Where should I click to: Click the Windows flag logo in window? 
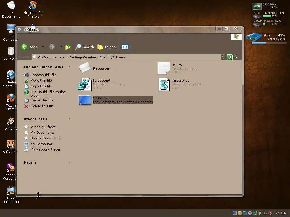click(x=236, y=36)
